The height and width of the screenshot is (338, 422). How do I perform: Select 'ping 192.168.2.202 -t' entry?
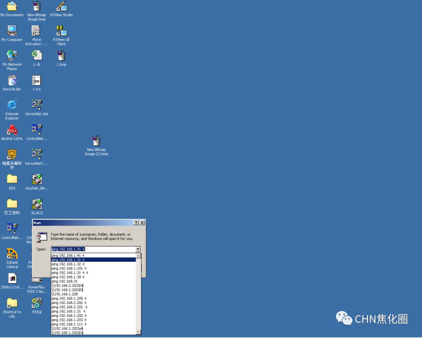pos(93,303)
